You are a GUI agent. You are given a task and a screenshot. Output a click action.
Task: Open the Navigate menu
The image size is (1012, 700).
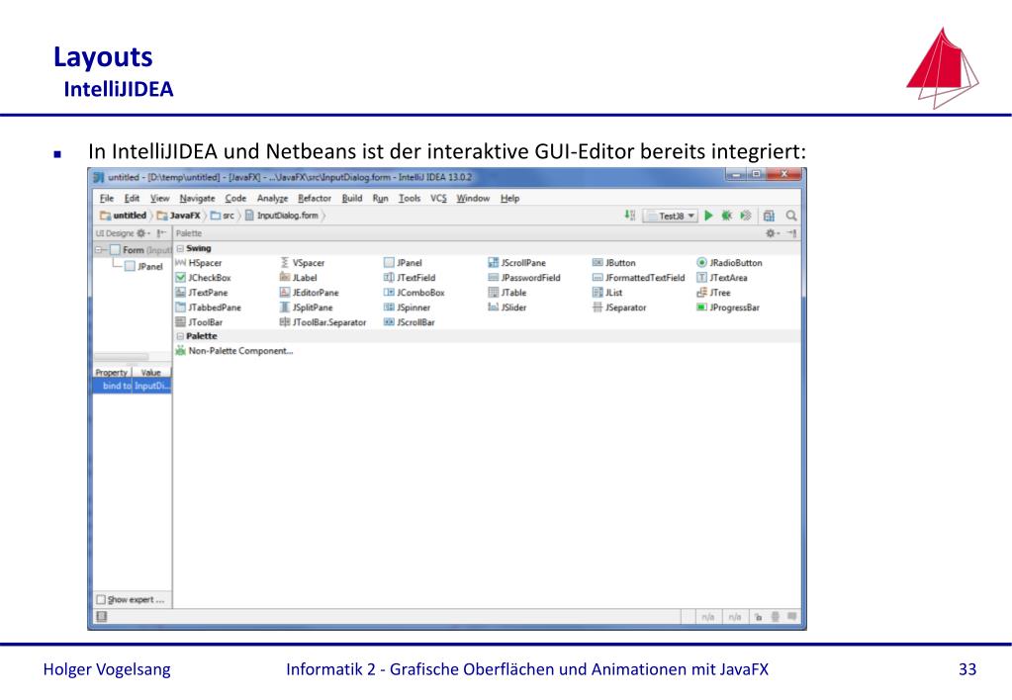[197, 198]
